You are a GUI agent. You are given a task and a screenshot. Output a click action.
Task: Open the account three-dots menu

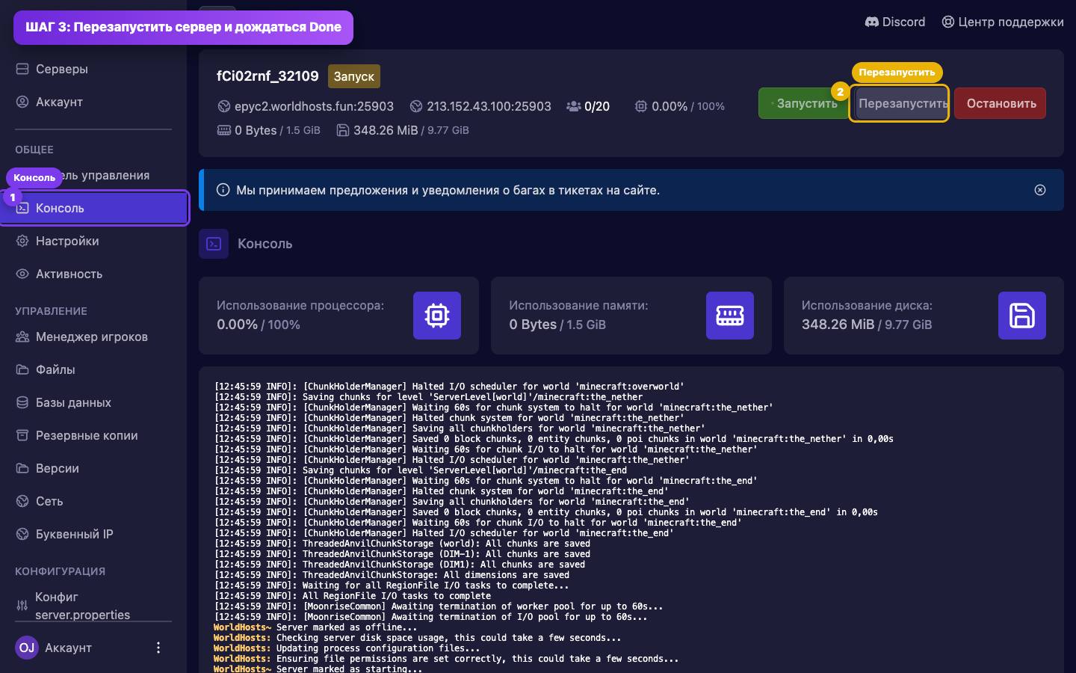pos(158,648)
